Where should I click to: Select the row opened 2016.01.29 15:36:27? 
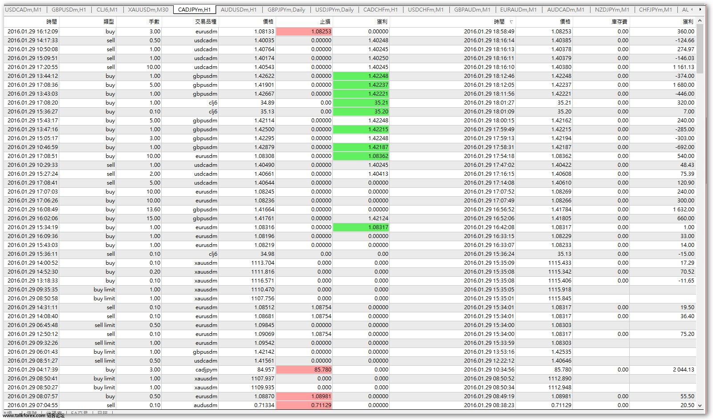(x=350, y=112)
